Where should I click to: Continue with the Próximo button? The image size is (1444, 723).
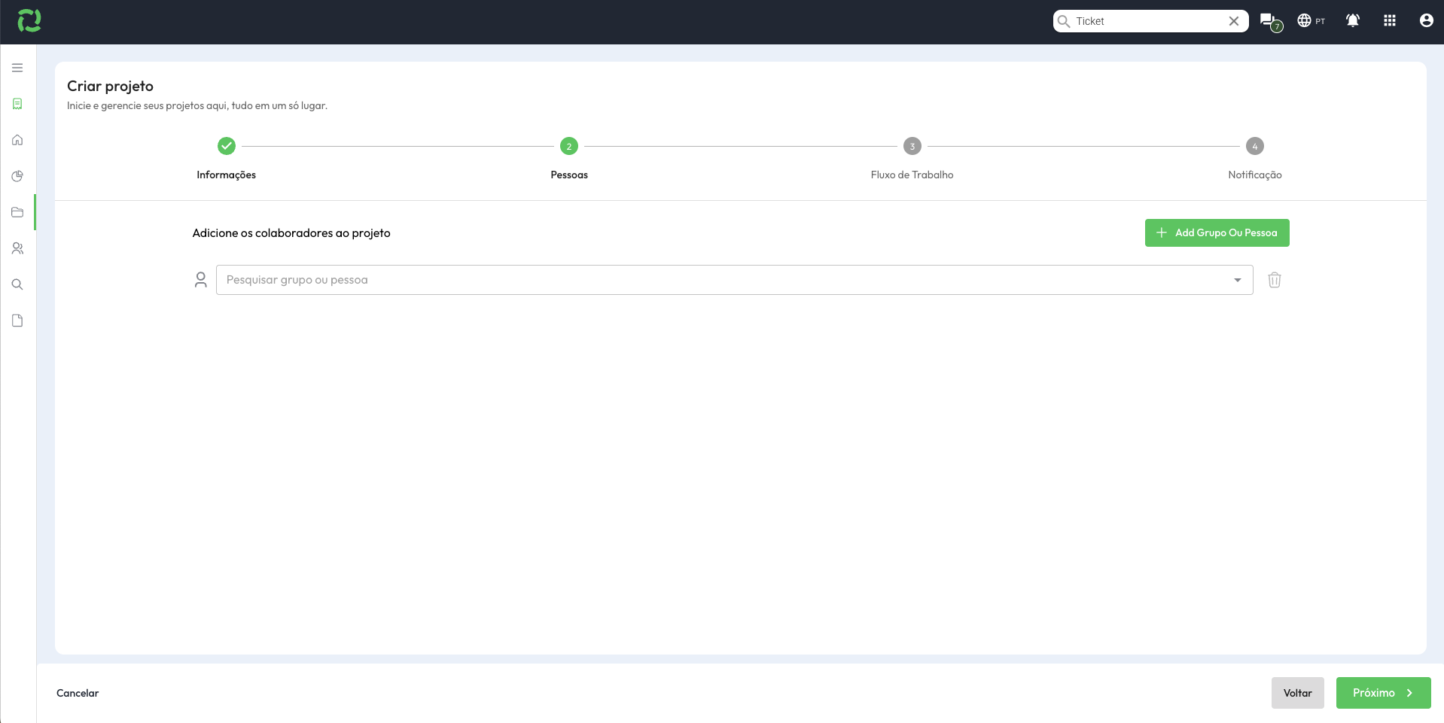[1383, 693]
